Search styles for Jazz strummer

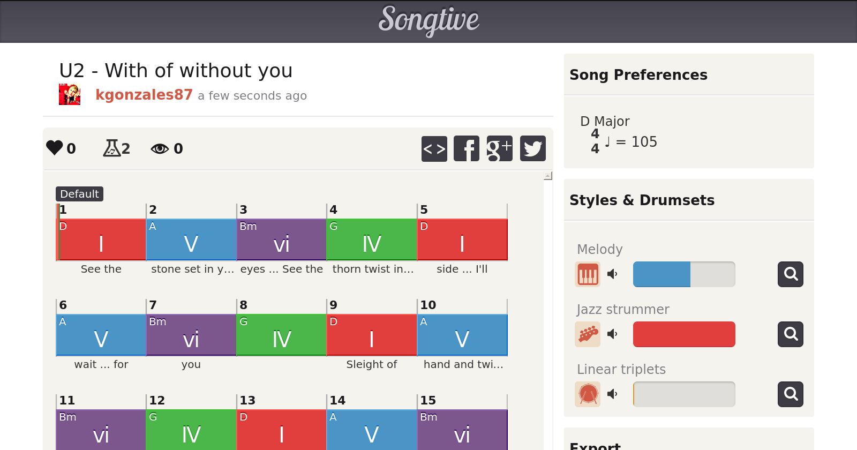790,334
